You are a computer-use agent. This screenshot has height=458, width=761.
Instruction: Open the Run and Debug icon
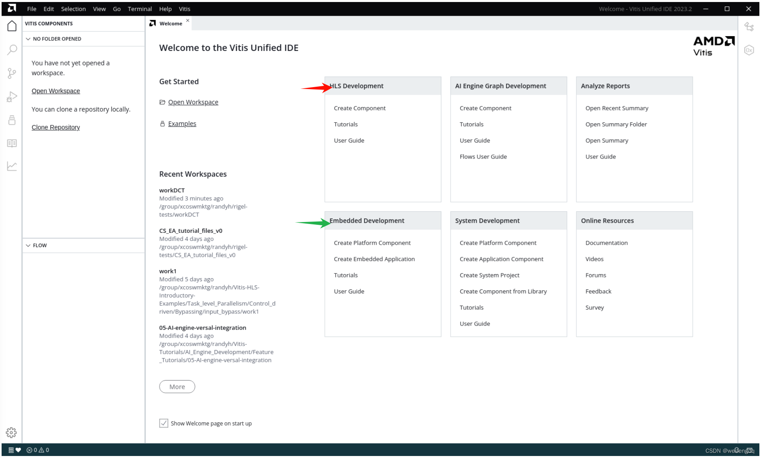[x=12, y=97]
